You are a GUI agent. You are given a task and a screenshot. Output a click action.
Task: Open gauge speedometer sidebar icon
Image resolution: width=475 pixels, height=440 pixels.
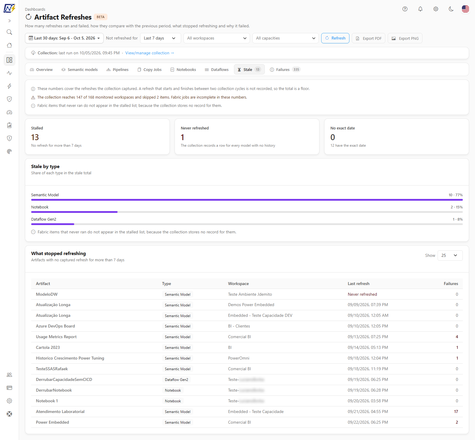(9, 112)
